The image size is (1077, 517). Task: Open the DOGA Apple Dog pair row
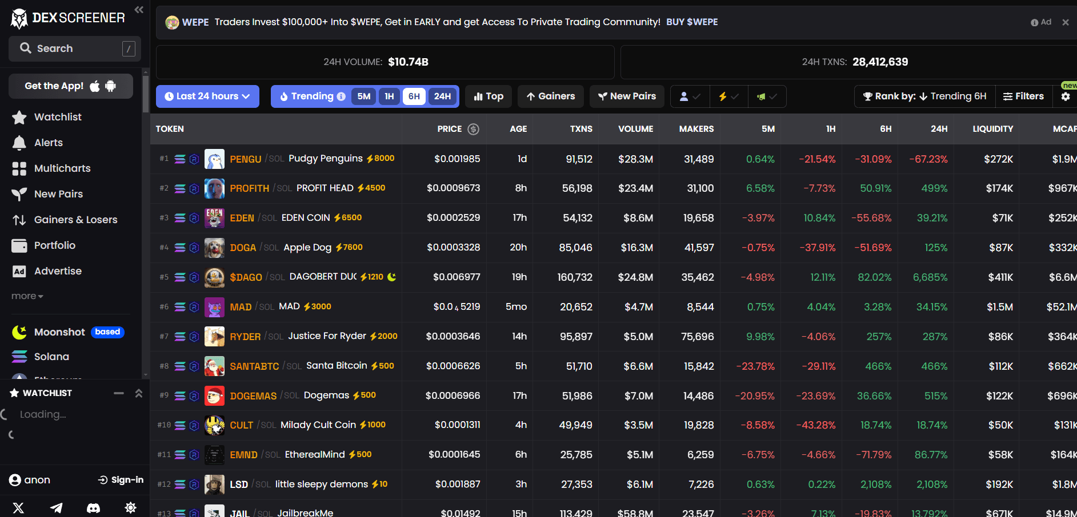click(x=614, y=248)
